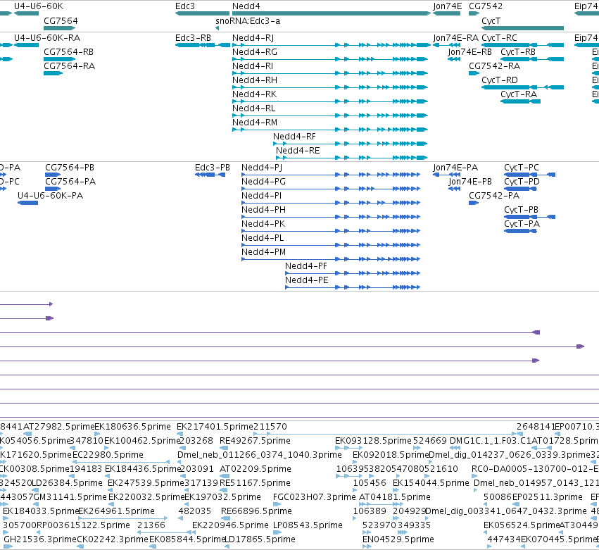599x550 pixels.
Task: Select protein Nedd4-PF label
Action: coord(306,266)
